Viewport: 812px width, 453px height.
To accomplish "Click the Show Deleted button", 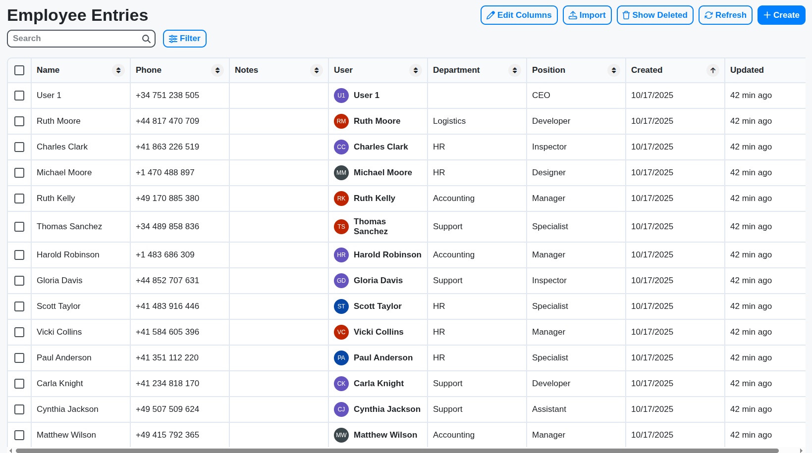I will point(655,15).
